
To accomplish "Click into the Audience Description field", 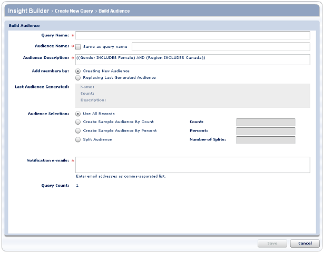I will 192,59.
